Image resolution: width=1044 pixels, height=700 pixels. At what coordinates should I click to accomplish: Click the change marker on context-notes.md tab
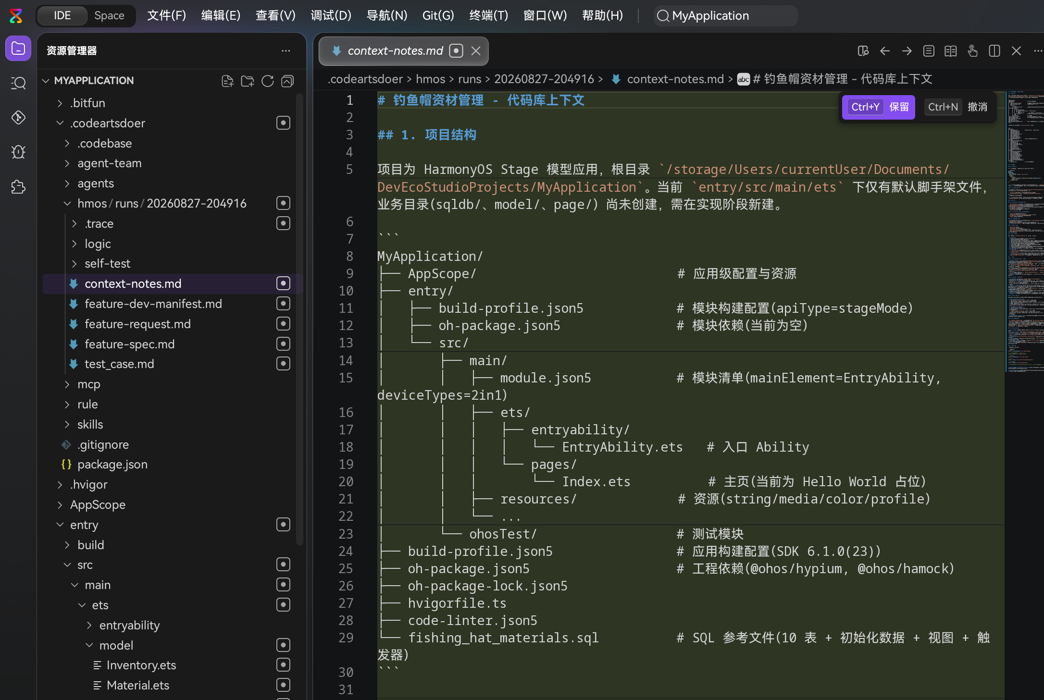tap(456, 51)
